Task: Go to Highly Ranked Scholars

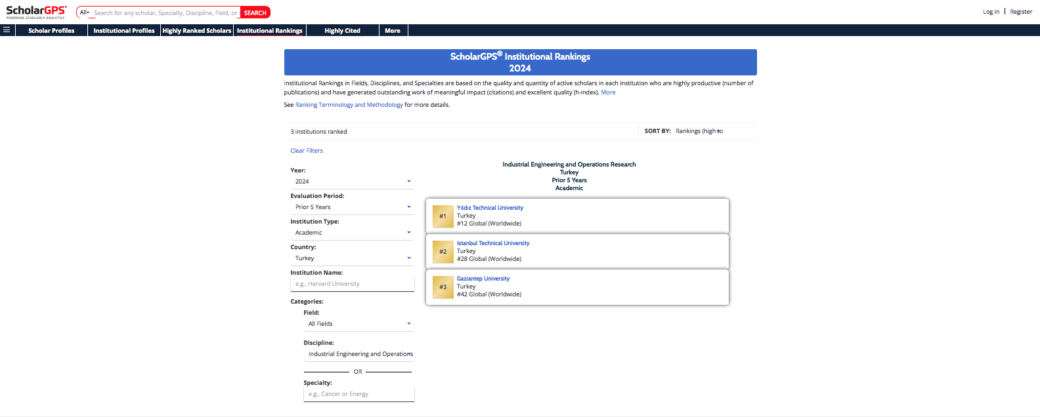Action: (197, 30)
